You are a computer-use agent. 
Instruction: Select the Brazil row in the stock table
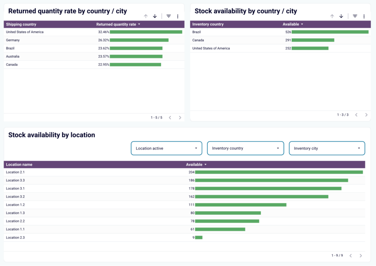click(239, 32)
